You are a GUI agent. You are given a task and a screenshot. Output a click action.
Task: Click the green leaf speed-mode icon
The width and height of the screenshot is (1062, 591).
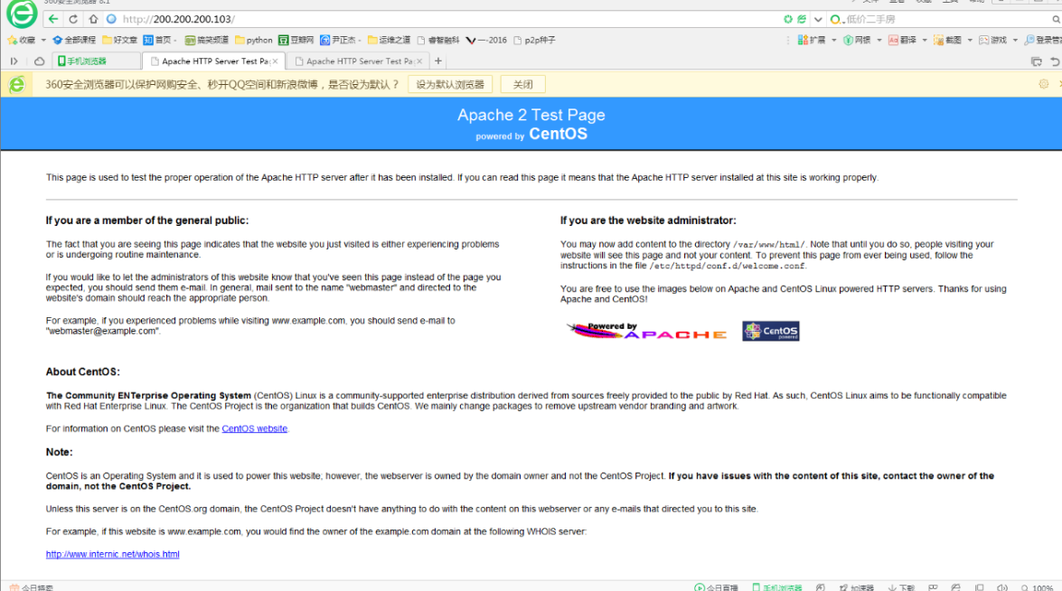point(802,19)
